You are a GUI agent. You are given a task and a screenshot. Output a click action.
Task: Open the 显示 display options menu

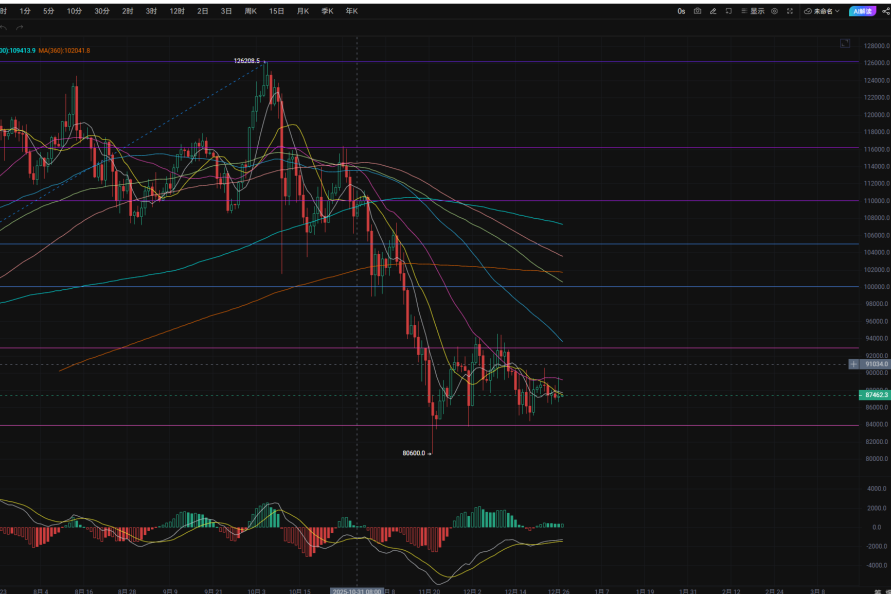753,11
